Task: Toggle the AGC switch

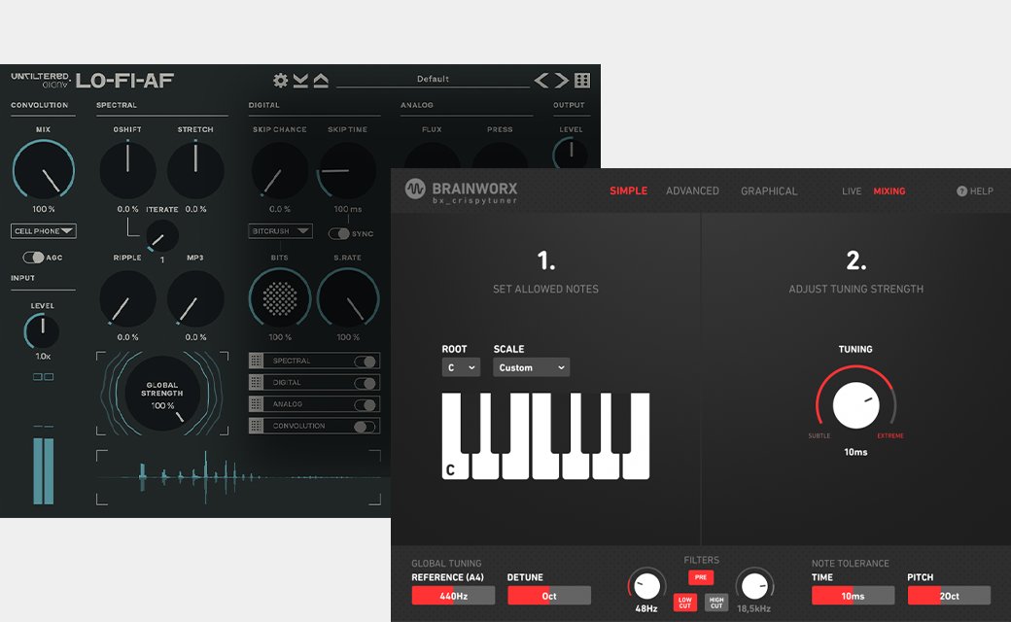Action: pos(33,258)
